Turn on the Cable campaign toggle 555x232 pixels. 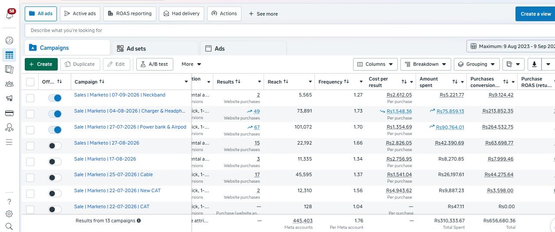[x=55, y=178]
